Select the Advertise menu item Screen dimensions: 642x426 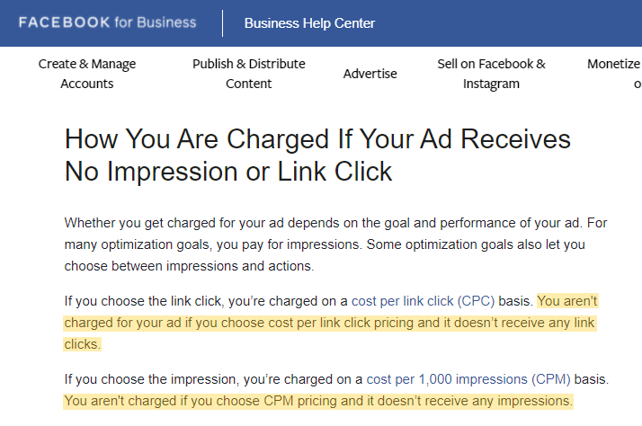(x=370, y=74)
